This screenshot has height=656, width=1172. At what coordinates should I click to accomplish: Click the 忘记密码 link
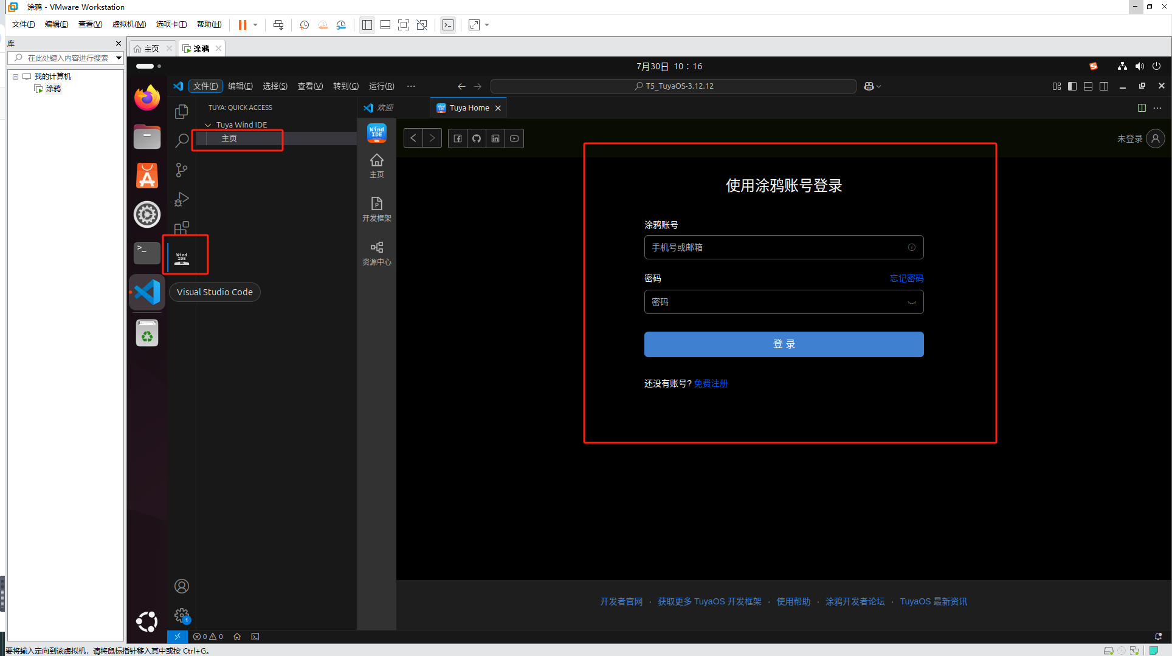point(906,278)
